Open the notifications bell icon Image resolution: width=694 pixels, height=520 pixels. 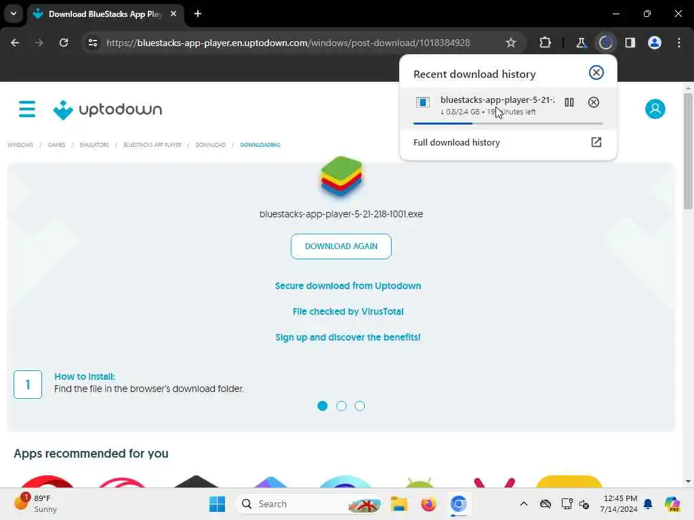[x=648, y=504]
